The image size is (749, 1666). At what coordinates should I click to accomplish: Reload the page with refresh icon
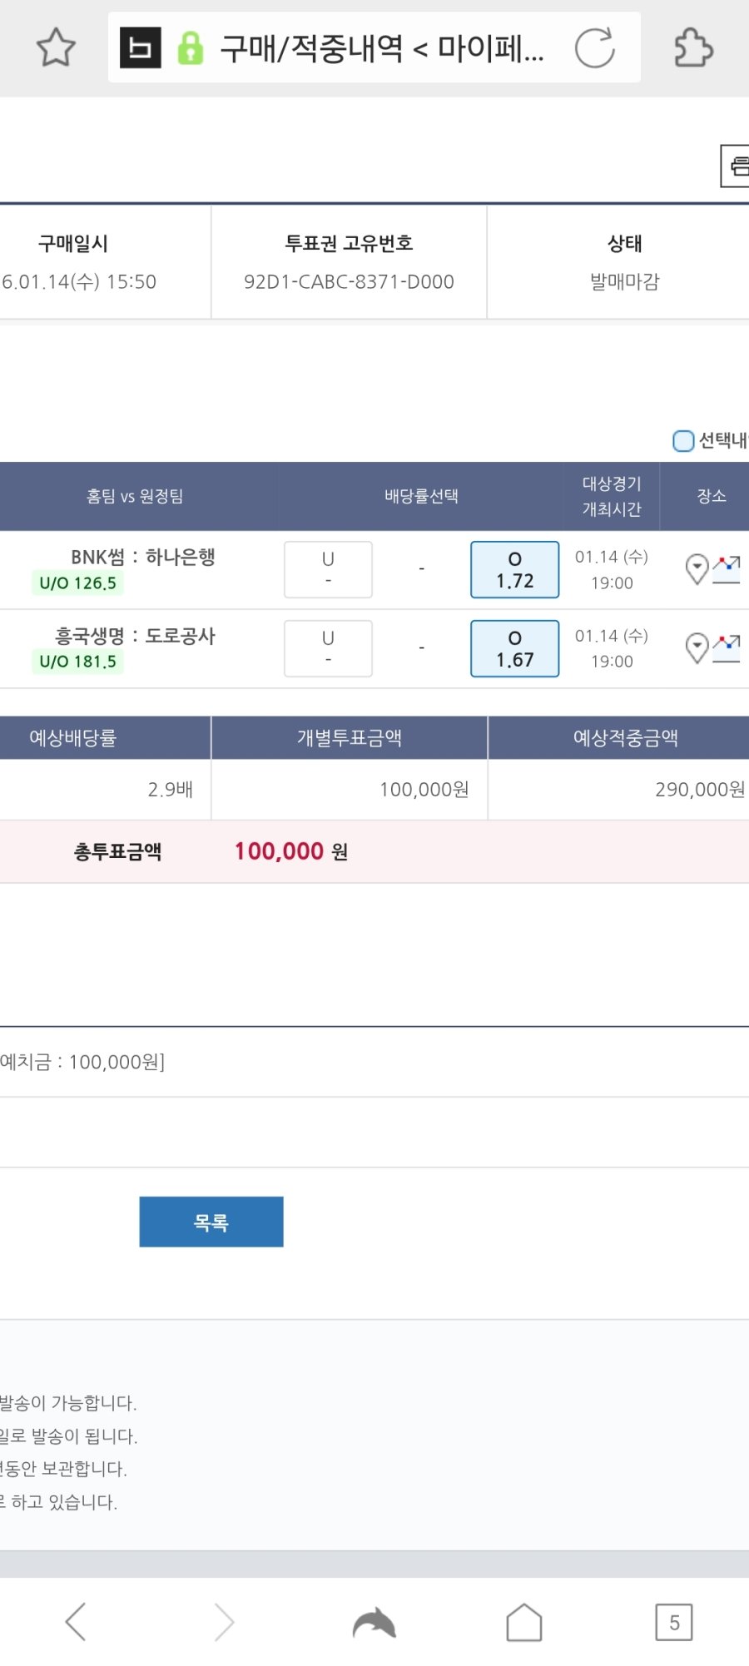pyautogui.click(x=595, y=47)
